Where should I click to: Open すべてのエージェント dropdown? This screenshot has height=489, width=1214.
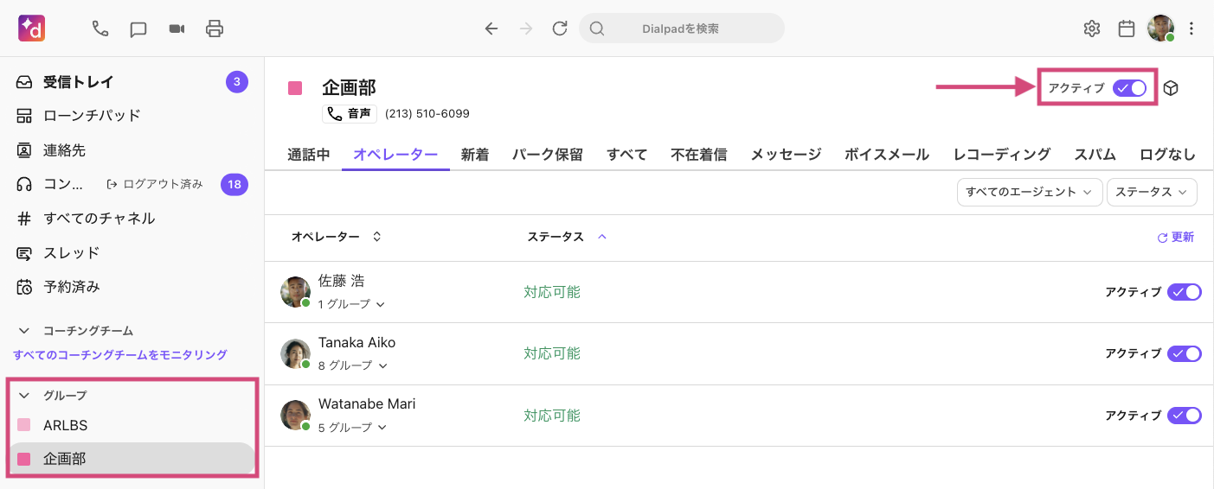click(x=1029, y=192)
